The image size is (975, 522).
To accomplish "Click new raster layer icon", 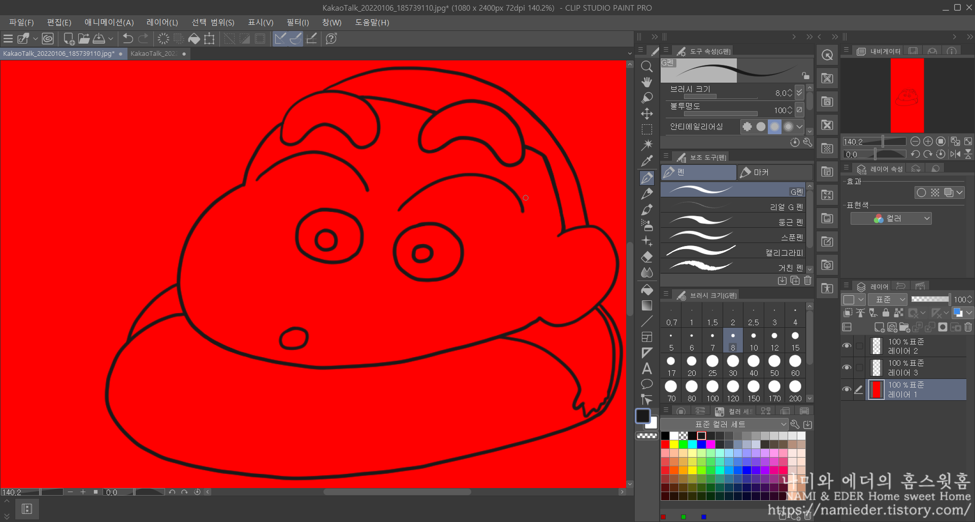I will [879, 327].
